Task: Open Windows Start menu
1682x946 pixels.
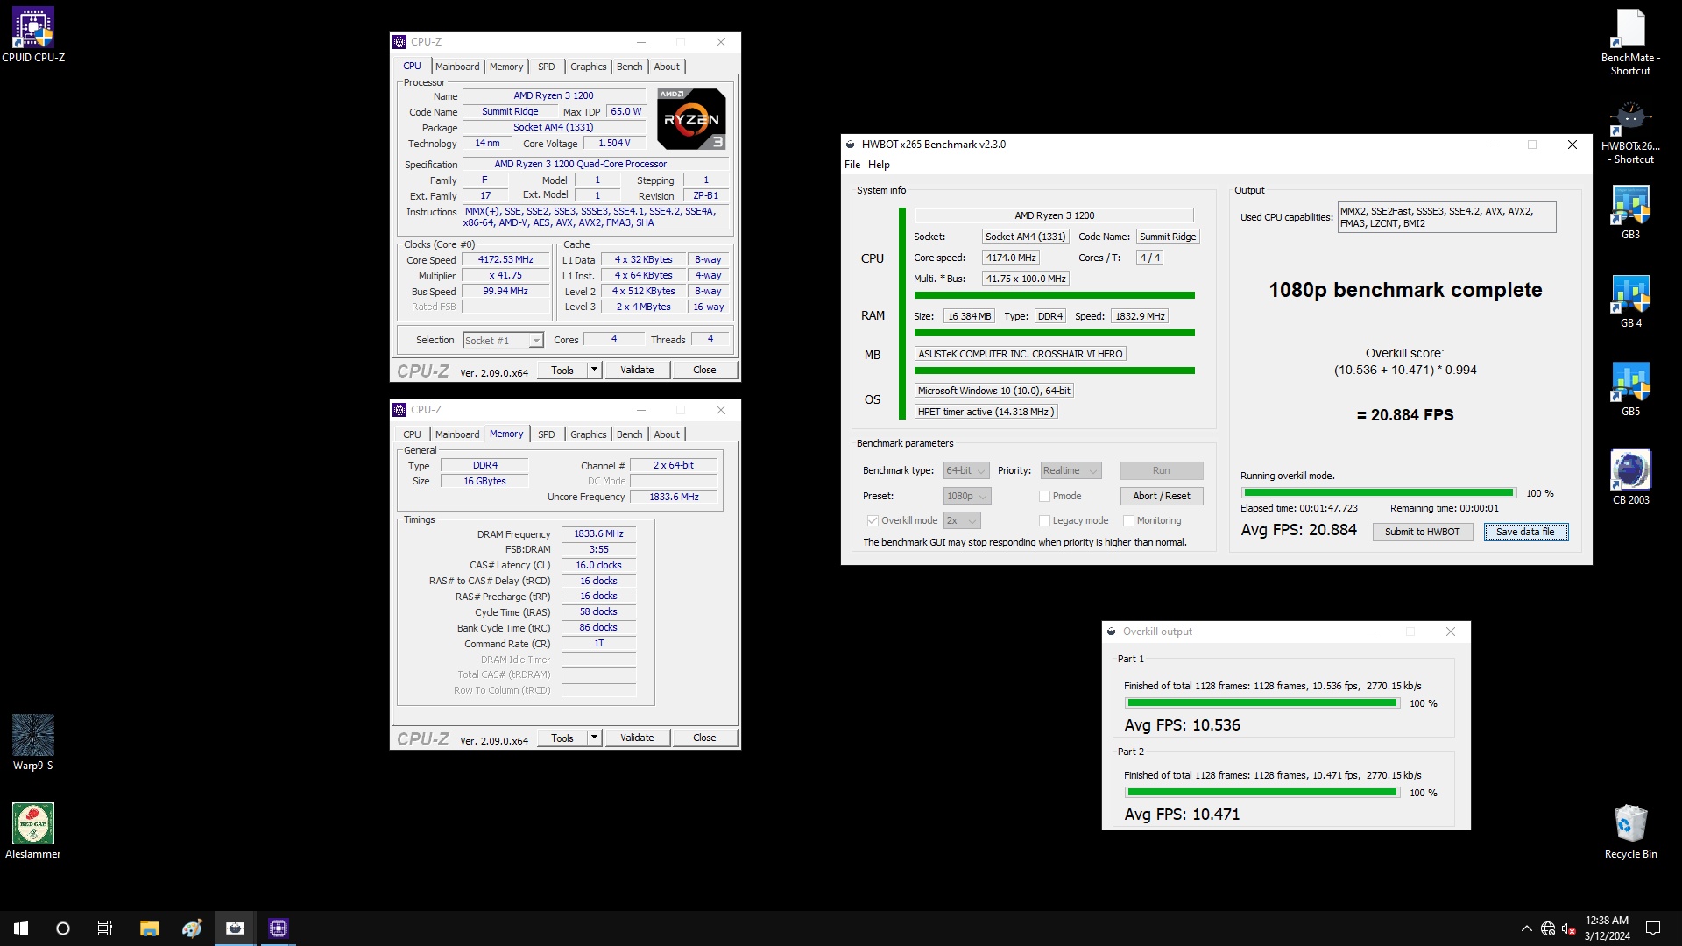Action: pos(21,928)
